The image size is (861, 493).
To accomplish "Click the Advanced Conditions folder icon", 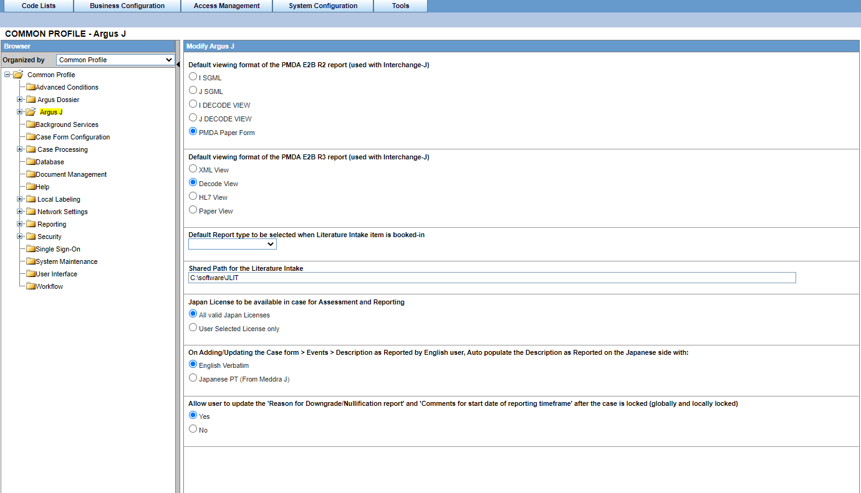I will [31, 87].
